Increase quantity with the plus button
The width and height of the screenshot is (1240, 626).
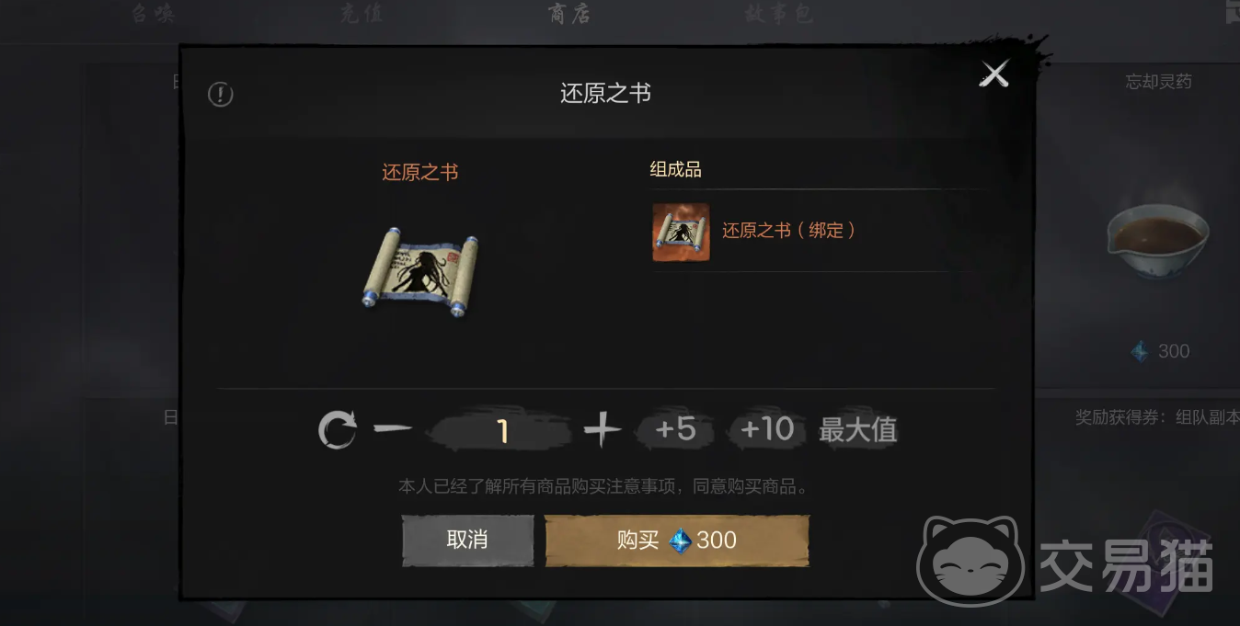coord(603,429)
